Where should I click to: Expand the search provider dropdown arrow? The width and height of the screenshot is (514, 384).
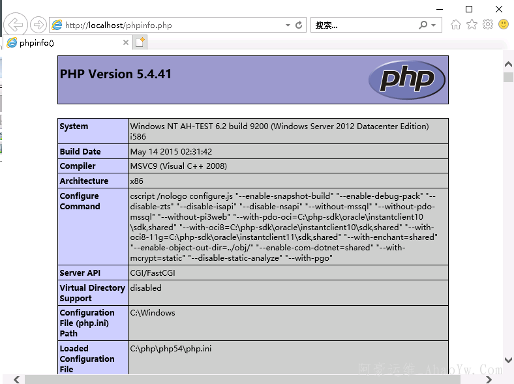434,25
